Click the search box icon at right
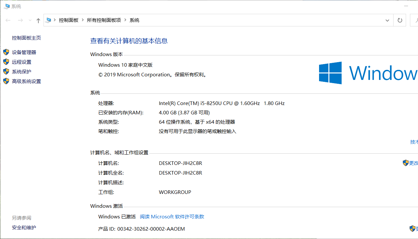The image size is (418, 239). [416, 20]
